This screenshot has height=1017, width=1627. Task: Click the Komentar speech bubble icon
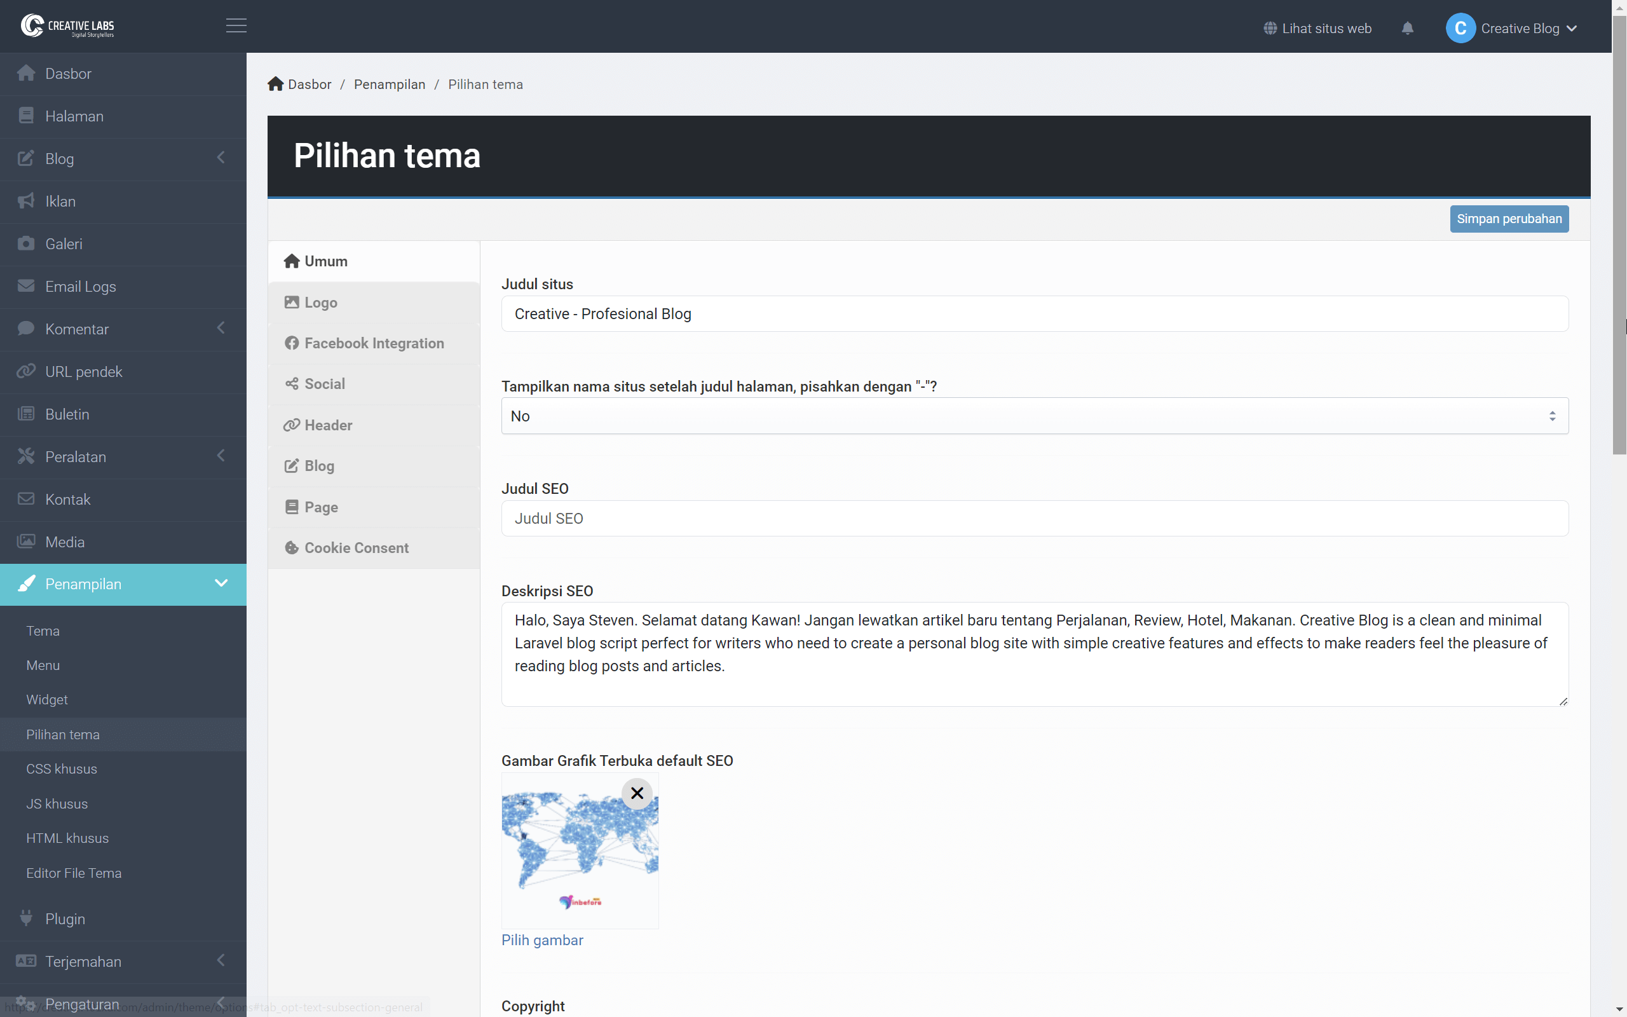tap(26, 328)
